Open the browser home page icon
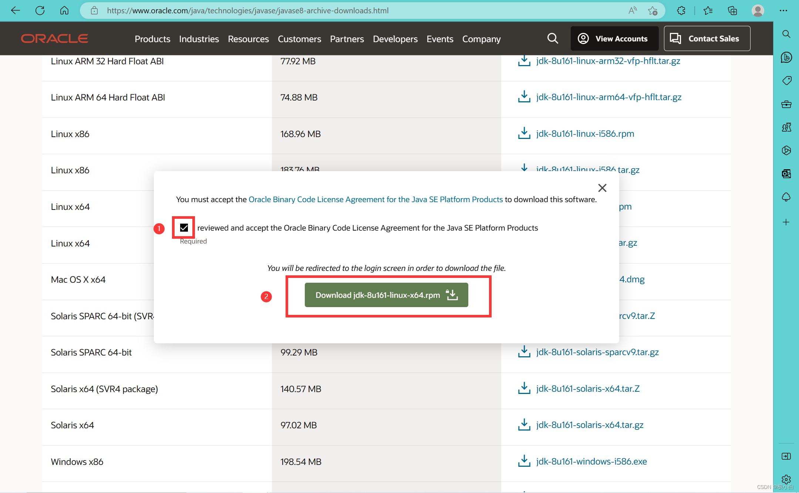Image resolution: width=799 pixels, height=493 pixels. [64, 11]
